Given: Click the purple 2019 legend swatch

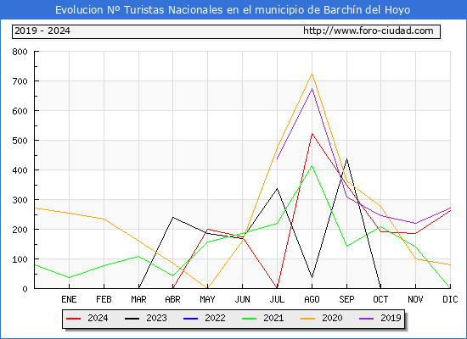Looking at the screenshot, I should coord(366,319).
